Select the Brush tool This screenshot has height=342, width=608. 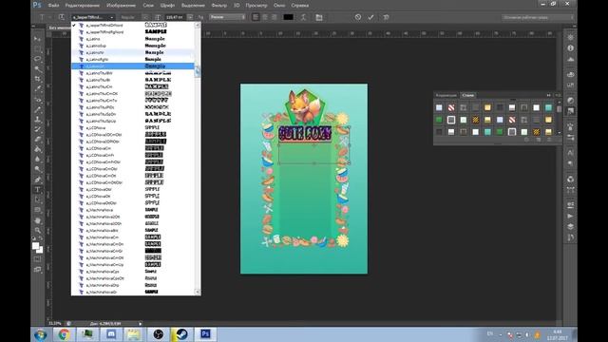click(38, 110)
